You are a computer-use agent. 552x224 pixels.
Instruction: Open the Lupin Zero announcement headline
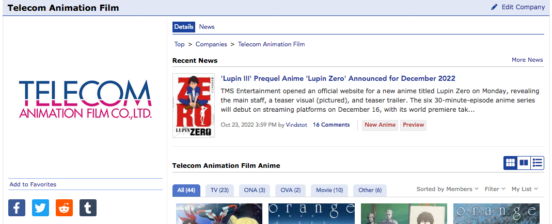coord(338,78)
